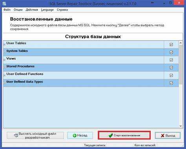Toggle the User Defined Data Types checkbox
The width and height of the screenshot is (186, 149).
tap(171, 83)
